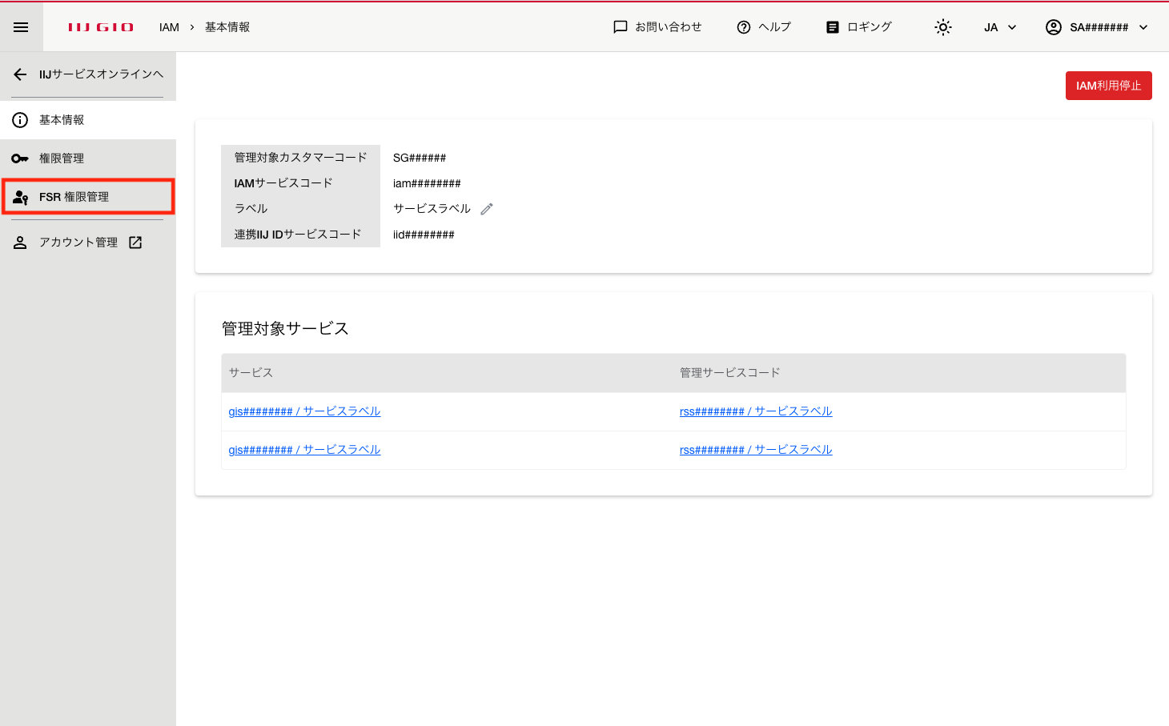Click the info icon for 基本情報
Image resolution: width=1169 pixels, height=726 pixels.
pyautogui.click(x=20, y=120)
